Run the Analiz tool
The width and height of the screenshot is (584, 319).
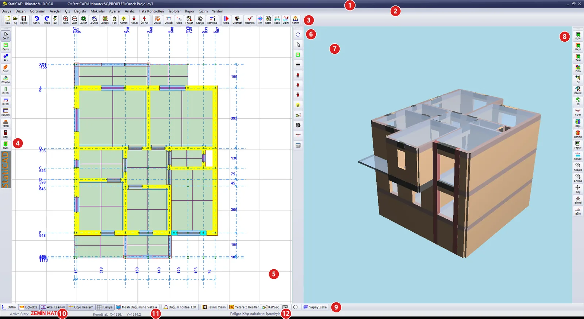(226, 20)
